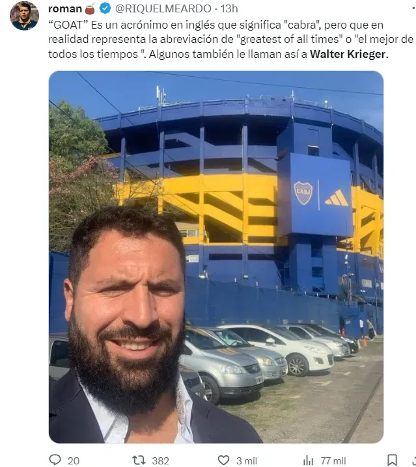
Task: Open the more options dots menu
Action: pos(413,8)
